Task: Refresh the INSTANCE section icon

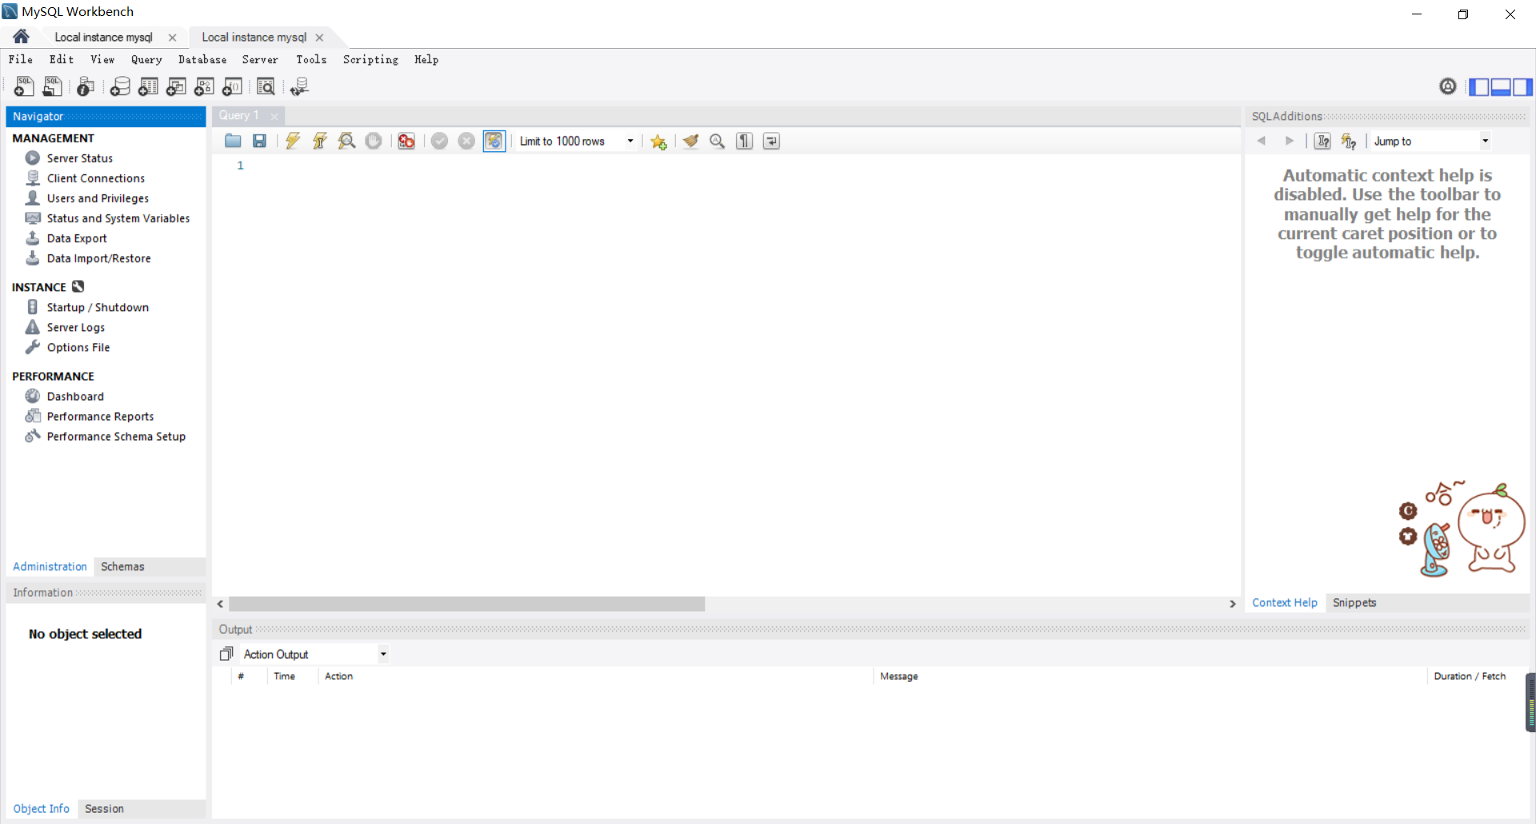Action: [78, 286]
